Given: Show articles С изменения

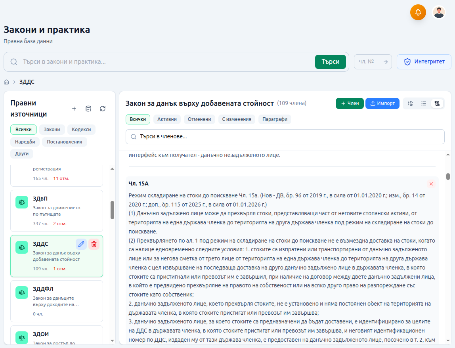Looking at the screenshot, I should click(x=237, y=119).
